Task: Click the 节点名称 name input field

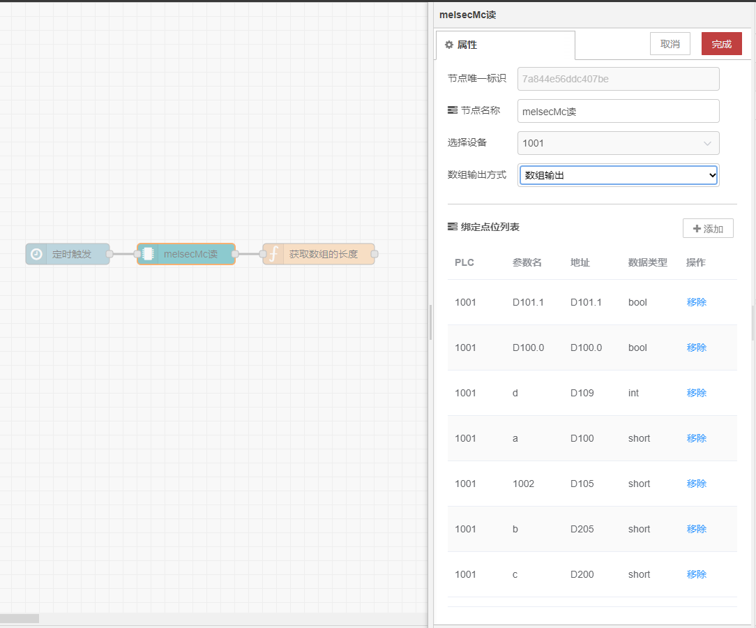Action: [x=618, y=112]
